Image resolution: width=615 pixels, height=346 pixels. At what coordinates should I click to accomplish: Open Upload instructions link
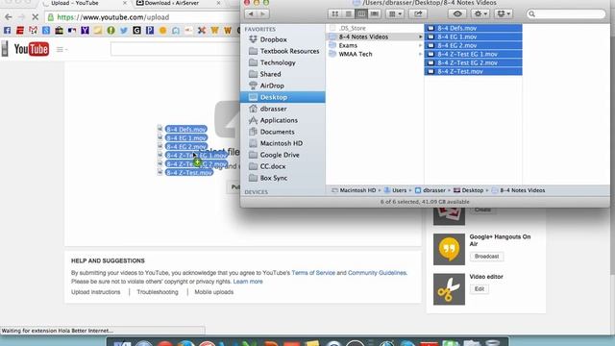tap(96, 292)
